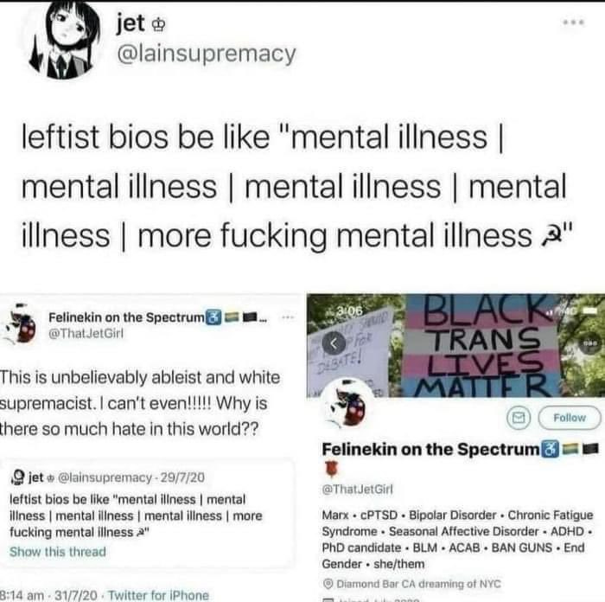Click the @ThatJetGirl handle in the reply tweet

click(86, 334)
